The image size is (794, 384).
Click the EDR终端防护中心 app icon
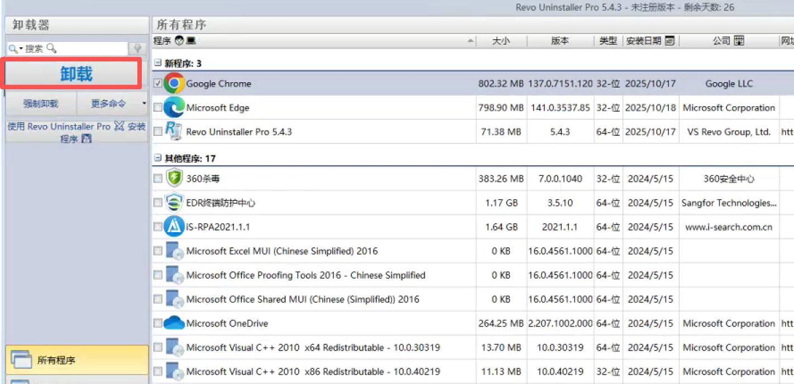pos(174,203)
